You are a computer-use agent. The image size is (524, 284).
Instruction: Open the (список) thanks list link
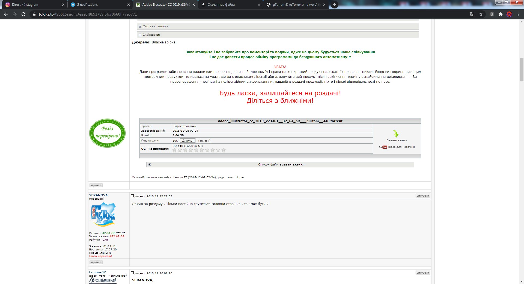[204, 141]
